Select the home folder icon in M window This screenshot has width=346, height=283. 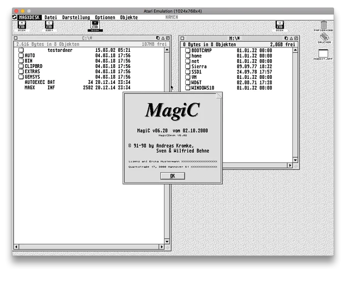[188, 55]
